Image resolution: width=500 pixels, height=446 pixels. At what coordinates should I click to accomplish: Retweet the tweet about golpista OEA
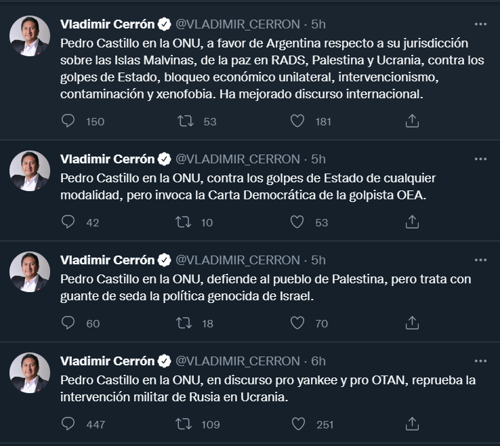(x=184, y=222)
